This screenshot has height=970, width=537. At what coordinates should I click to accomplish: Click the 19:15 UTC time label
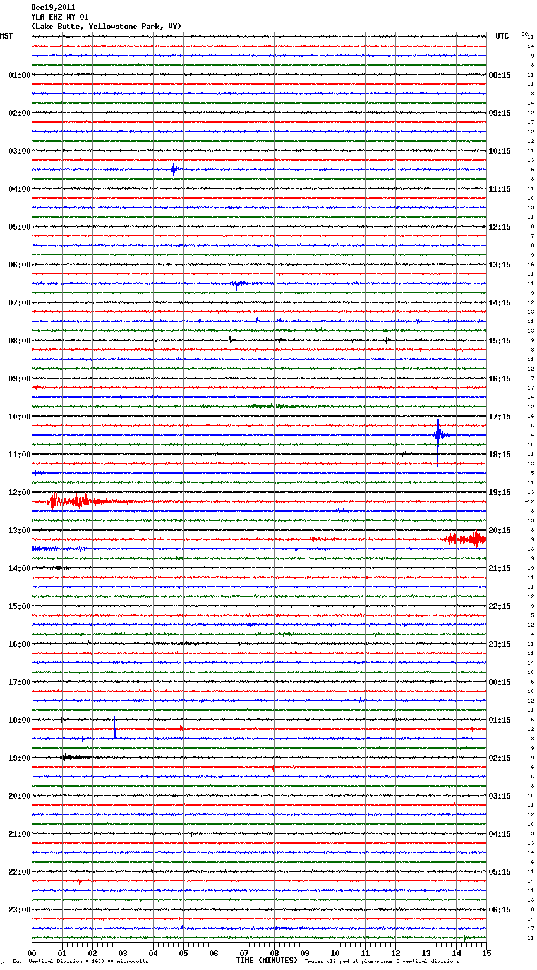(500, 493)
